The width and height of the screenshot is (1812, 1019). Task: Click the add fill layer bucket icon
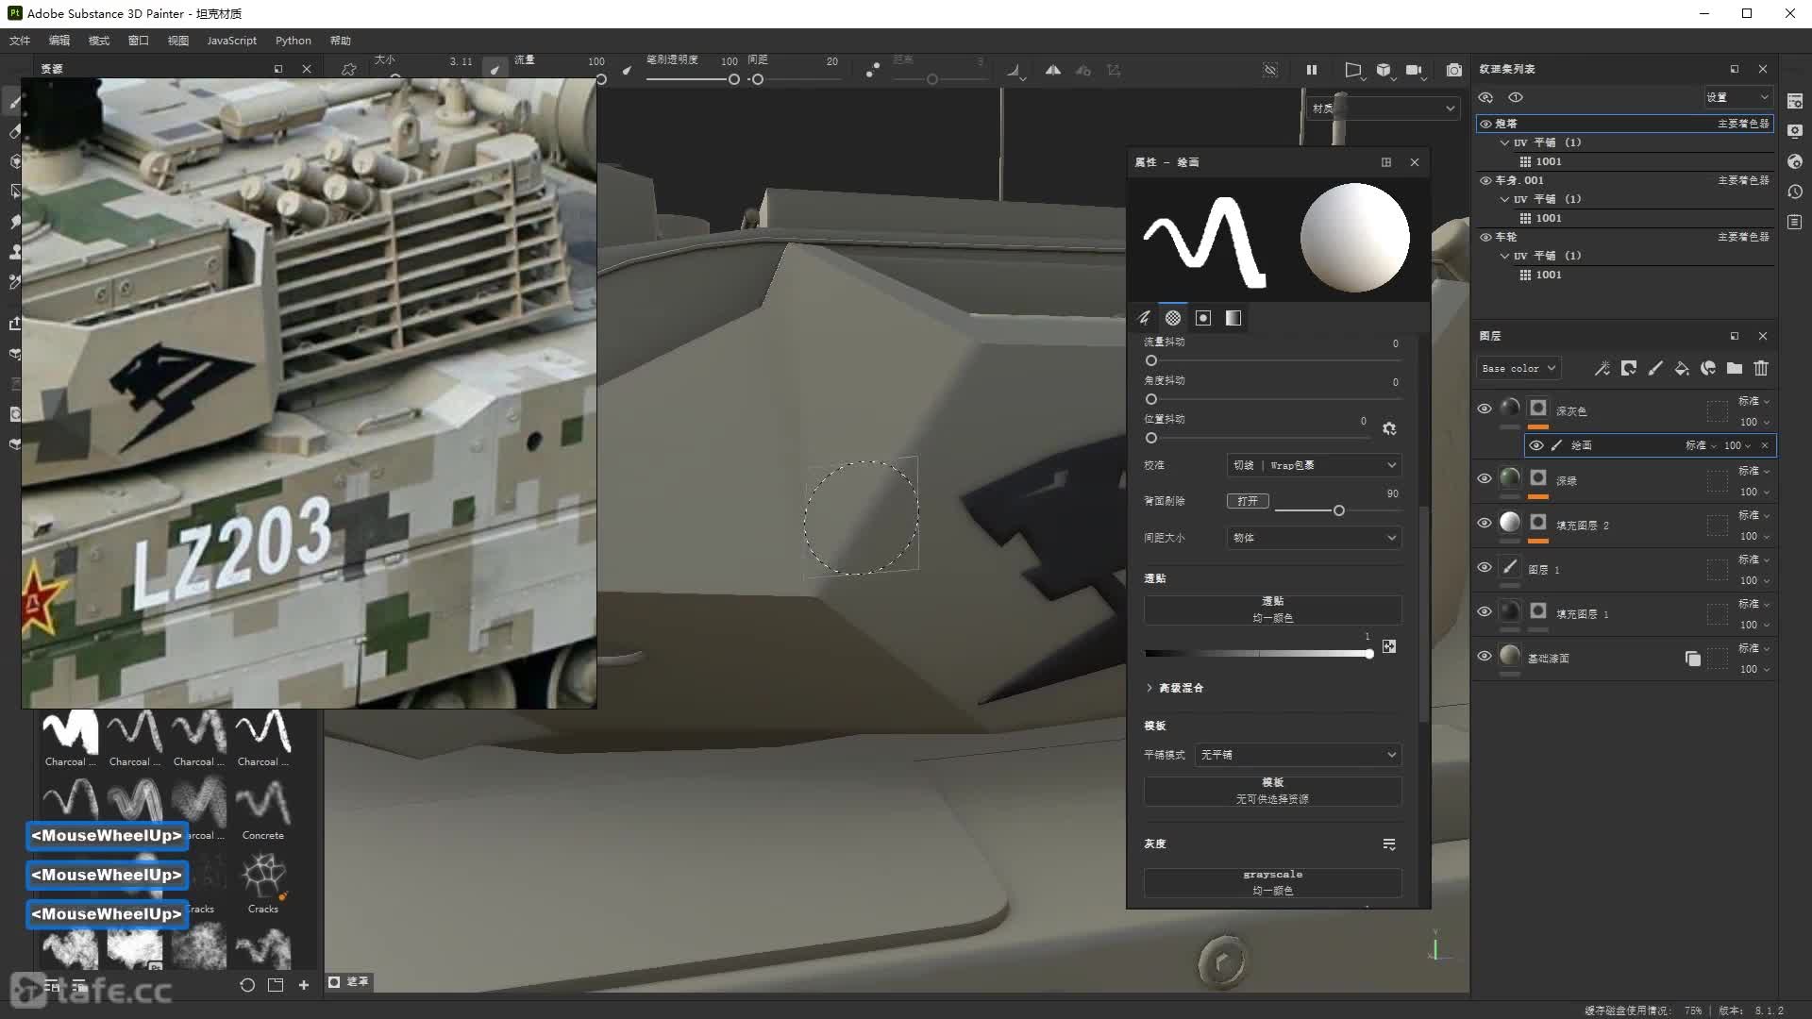coord(1682,369)
